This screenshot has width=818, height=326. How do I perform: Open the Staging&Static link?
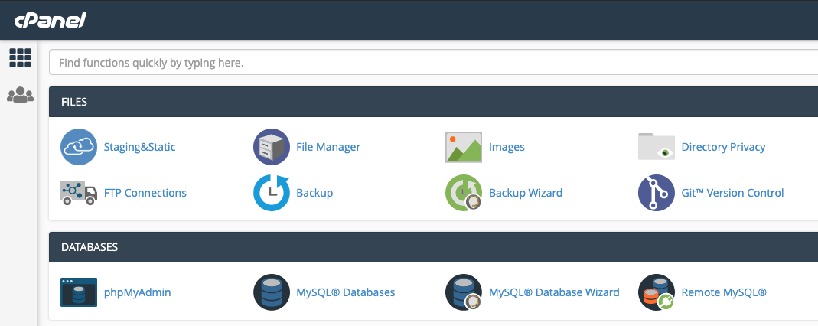(140, 147)
